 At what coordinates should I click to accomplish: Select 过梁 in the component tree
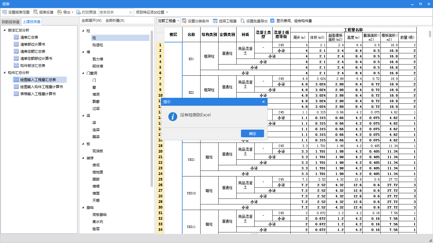point(96,108)
